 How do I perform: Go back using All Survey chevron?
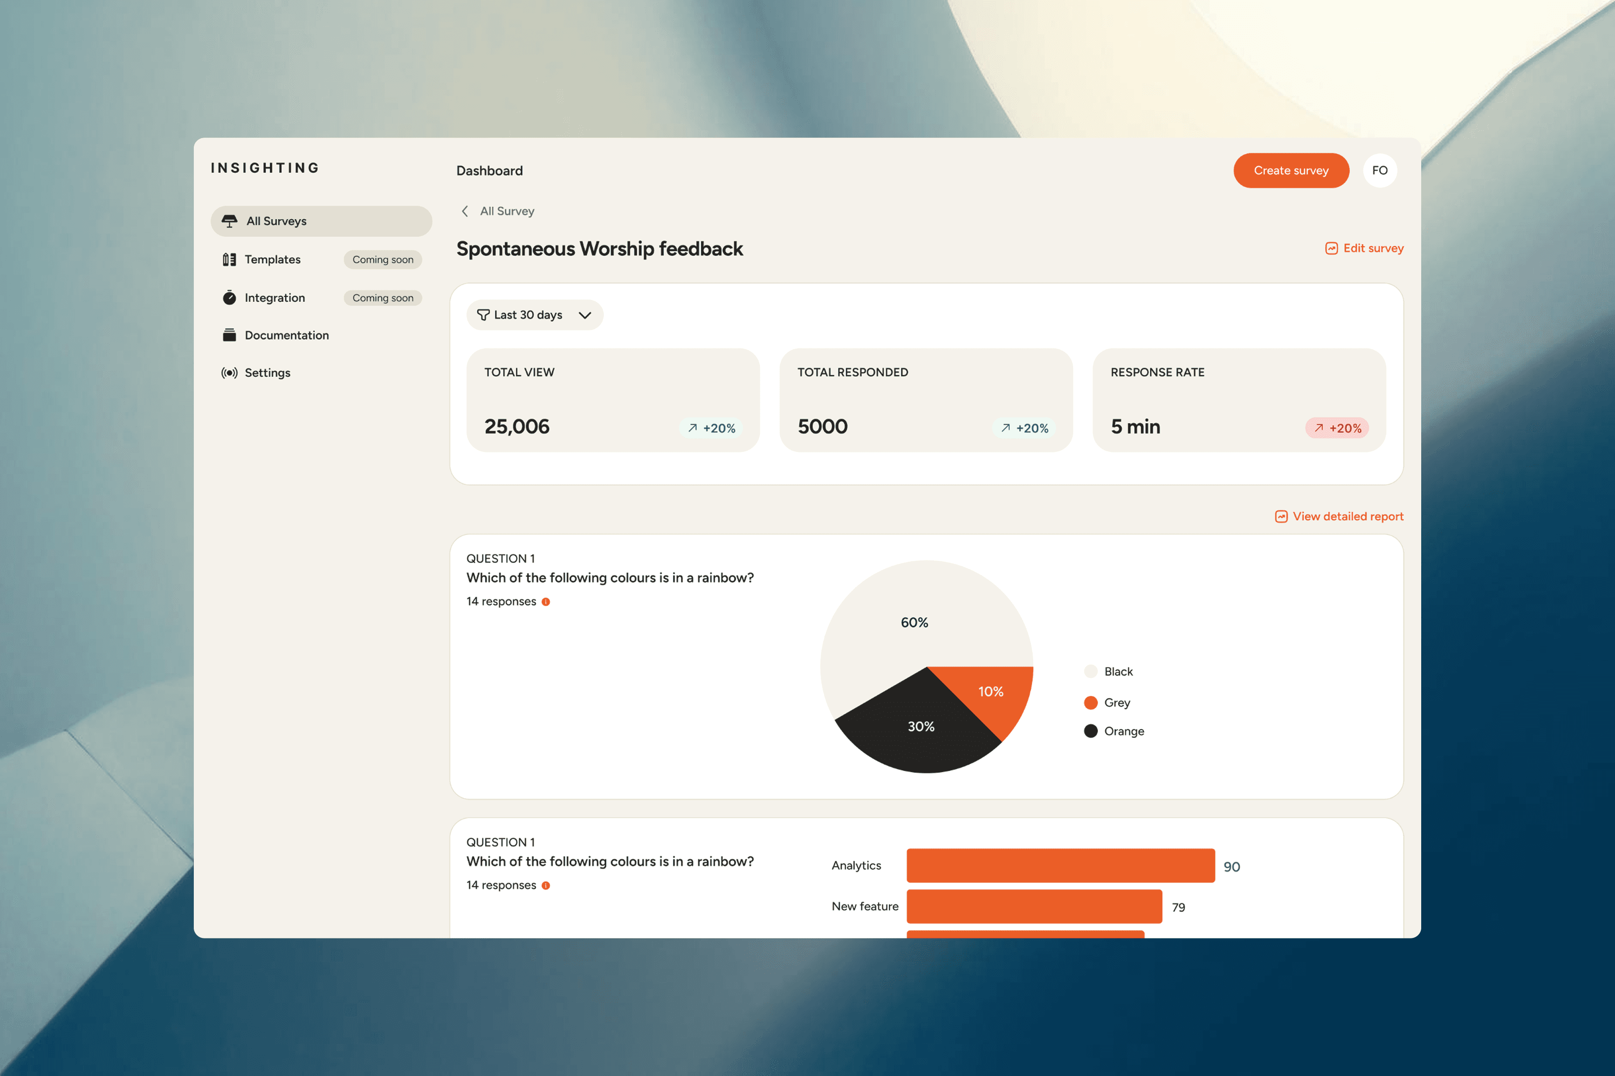466,211
